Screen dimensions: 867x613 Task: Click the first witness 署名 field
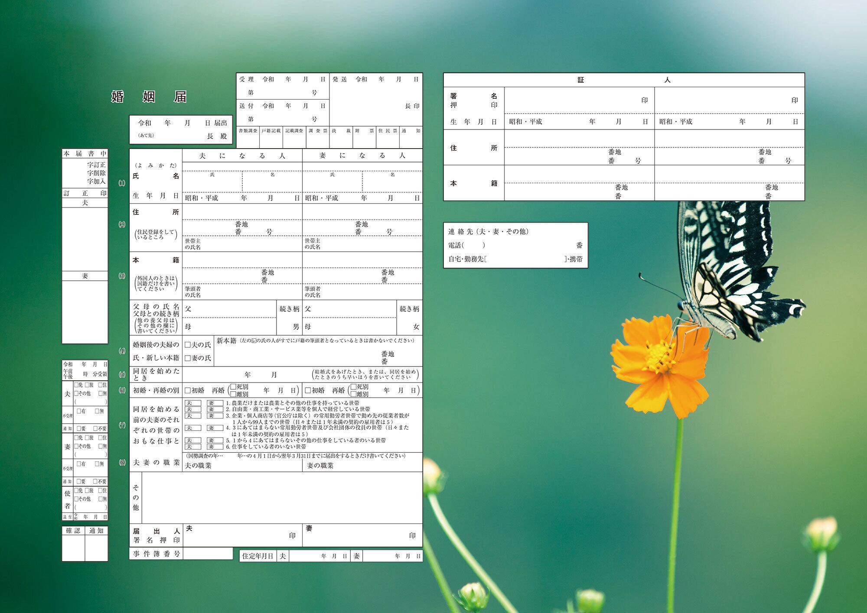pyautogui.click(x=572, y=100)
